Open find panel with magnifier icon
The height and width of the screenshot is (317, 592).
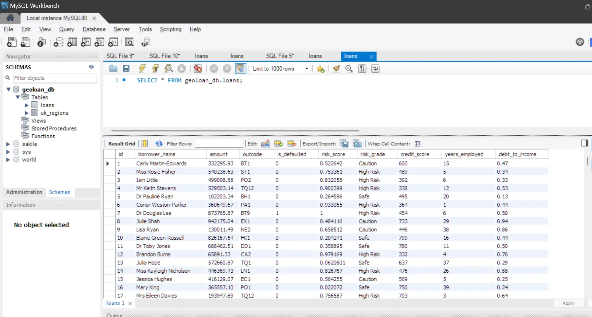pyautogui.click(x=349, y=68)
